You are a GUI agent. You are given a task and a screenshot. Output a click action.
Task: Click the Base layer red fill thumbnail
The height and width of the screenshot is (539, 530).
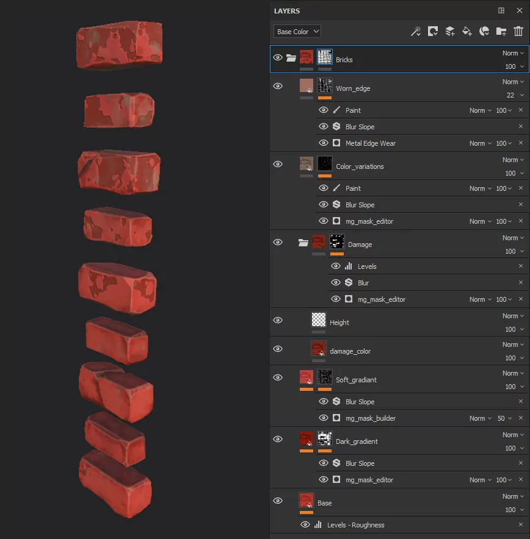coord(307,500)
